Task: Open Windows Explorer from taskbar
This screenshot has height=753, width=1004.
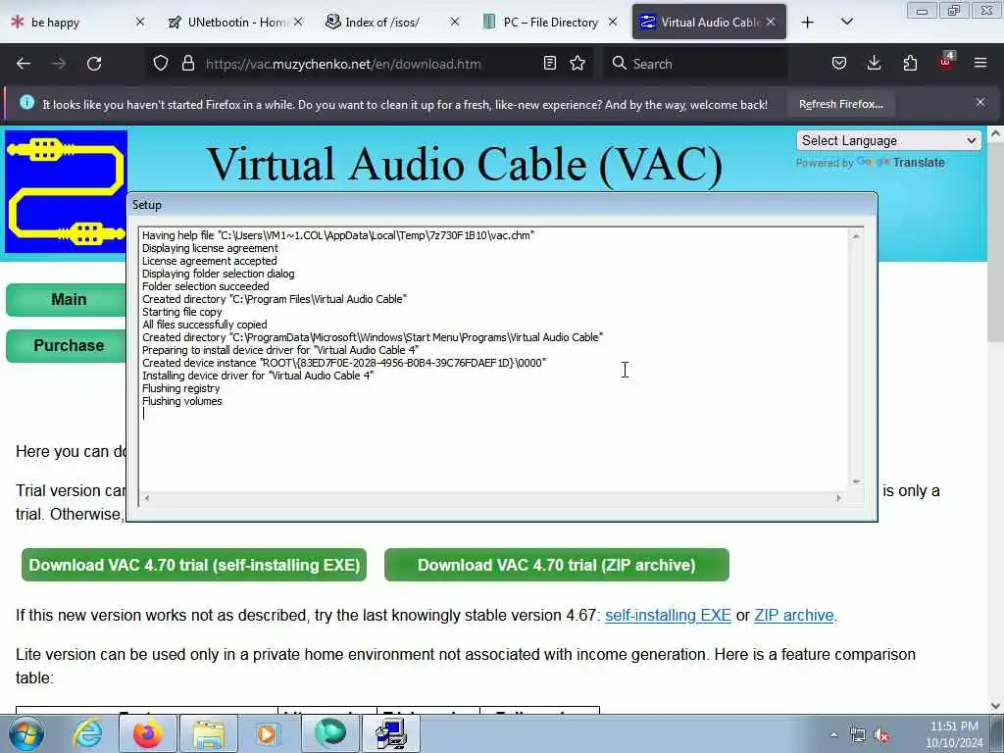Action: click(210, 734)
